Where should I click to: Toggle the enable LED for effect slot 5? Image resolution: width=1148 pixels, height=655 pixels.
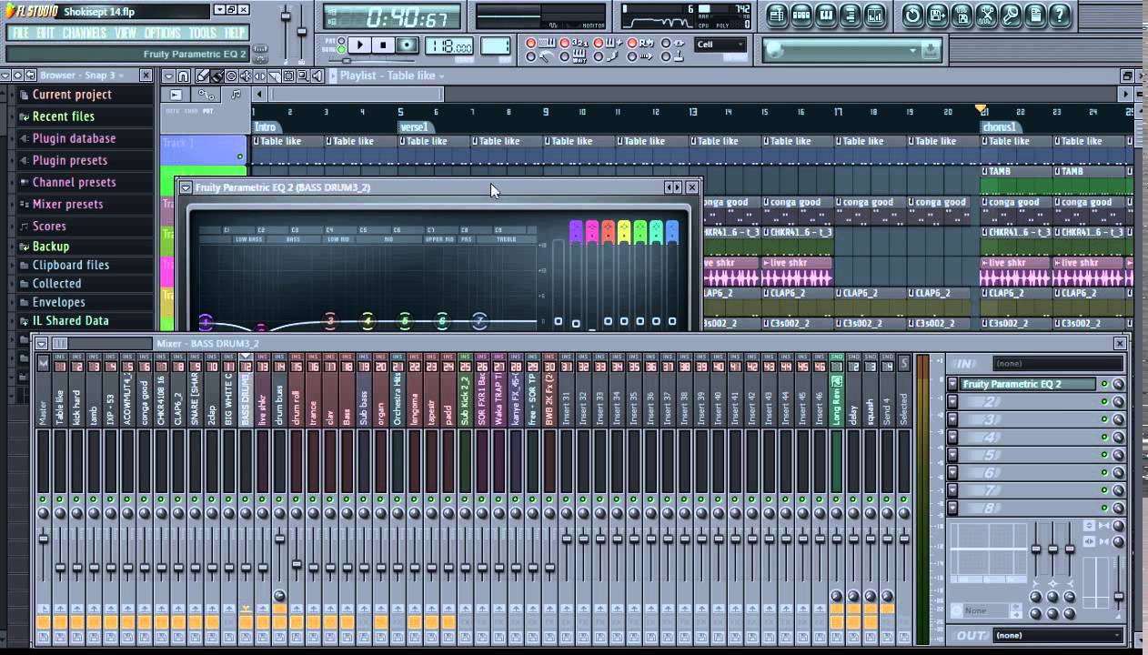pyautogui.click(x=1104, y=455)
